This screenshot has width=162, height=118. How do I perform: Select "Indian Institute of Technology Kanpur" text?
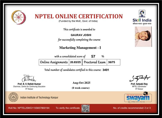pyautogui.click(x=39, y=97)
